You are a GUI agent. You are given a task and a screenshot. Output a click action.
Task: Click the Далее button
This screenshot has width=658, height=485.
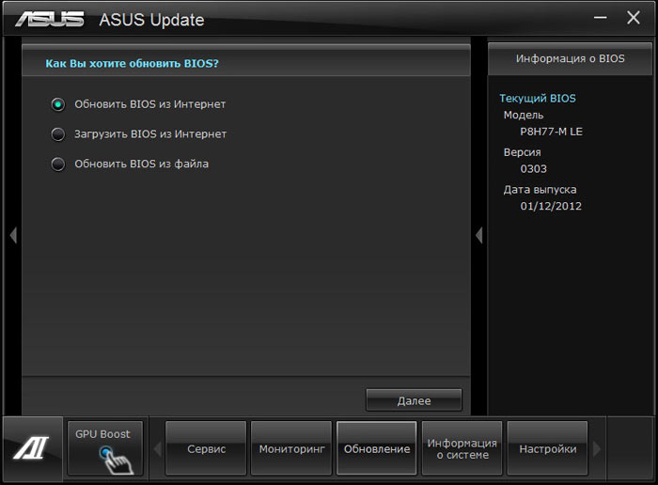(414, 400)
